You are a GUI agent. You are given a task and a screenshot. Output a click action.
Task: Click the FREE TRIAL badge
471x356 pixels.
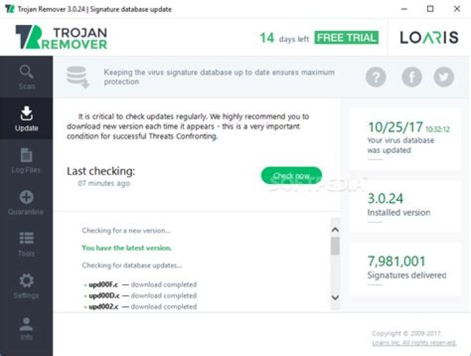(x=346, y=37)
